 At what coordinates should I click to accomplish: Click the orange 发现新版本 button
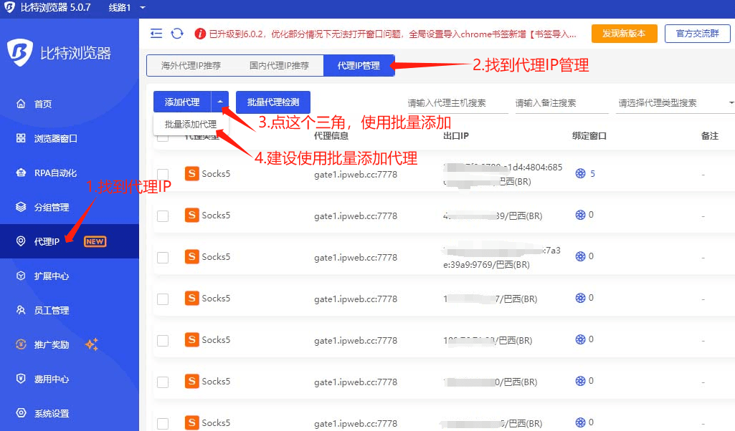point(624,34)
